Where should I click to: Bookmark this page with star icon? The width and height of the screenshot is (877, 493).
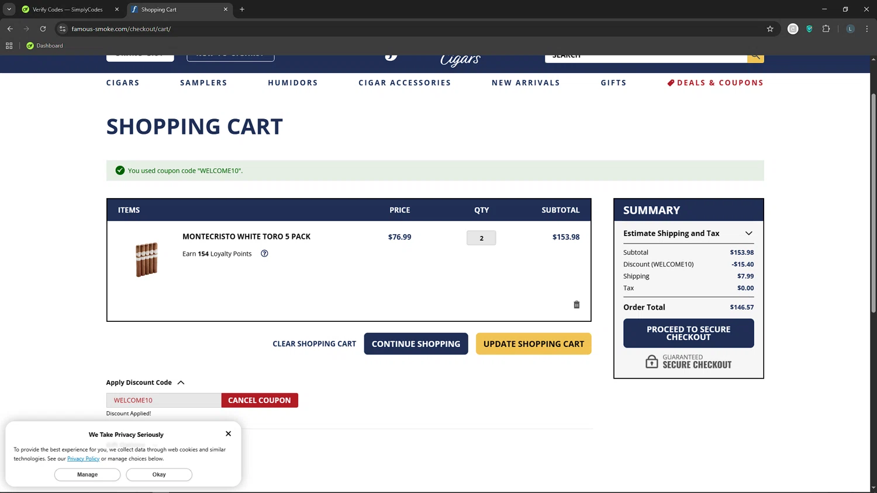[770, 29]
